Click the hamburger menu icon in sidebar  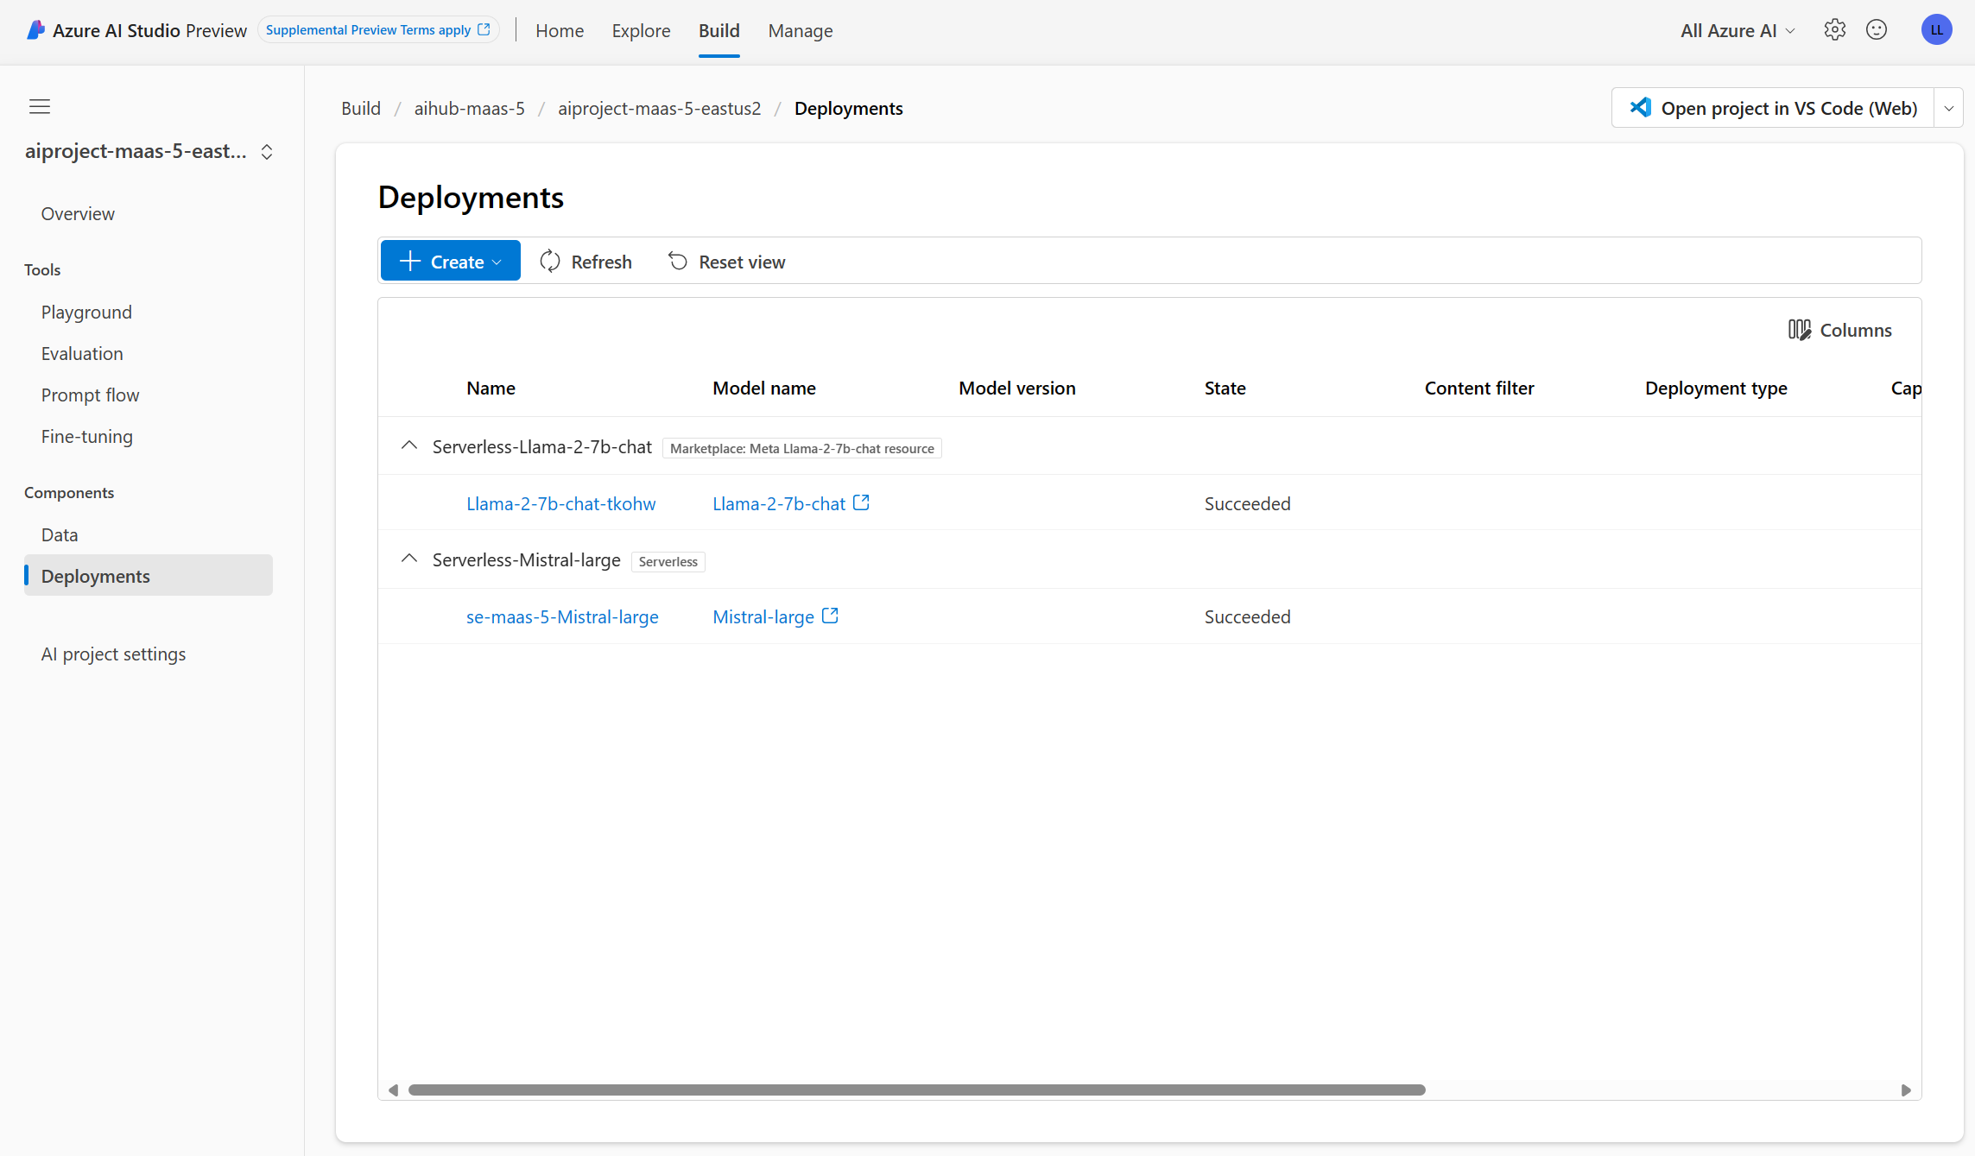40,107
